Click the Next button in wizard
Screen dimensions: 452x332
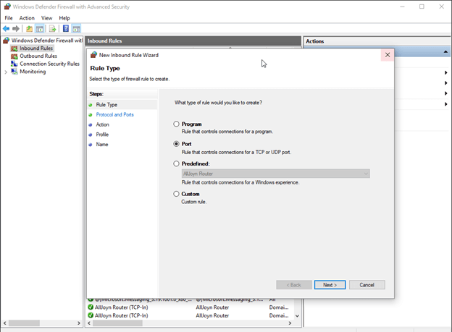click(330, 285)
